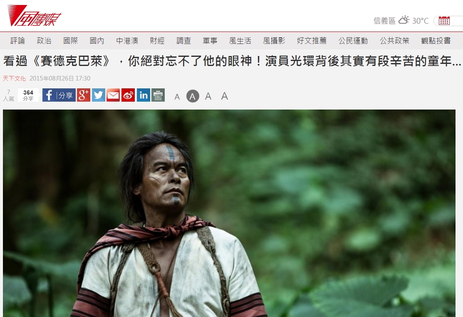Screen dimensions: 463x317
Task: Select the large font size A
Action: coord(208,96)
